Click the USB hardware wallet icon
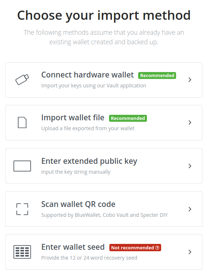This screenshot has width=210, height=279. (22, 80)
